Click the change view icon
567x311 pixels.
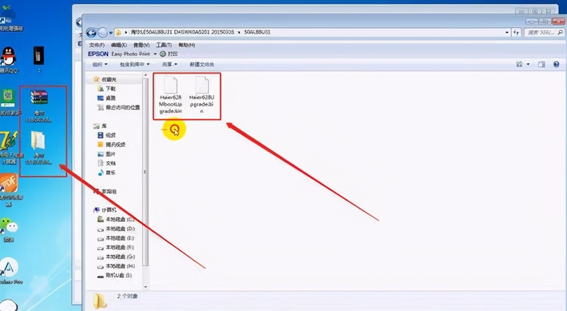pos(520,64)
